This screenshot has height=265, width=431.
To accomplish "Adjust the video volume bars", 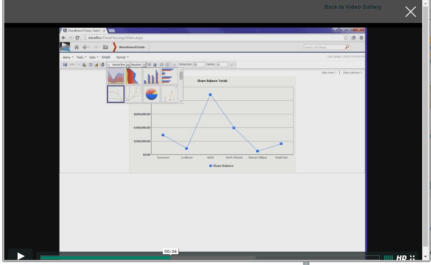I will (388, 258).
